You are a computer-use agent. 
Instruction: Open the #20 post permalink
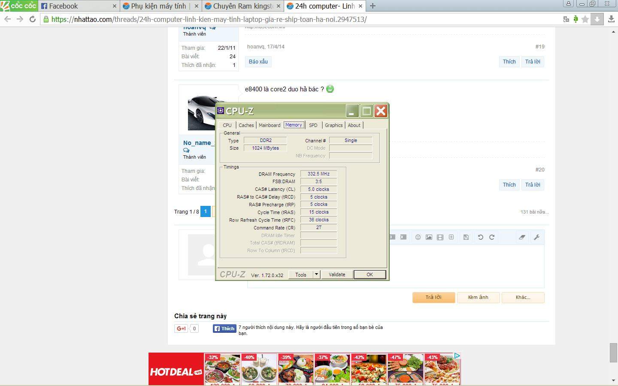pos(540,169)
